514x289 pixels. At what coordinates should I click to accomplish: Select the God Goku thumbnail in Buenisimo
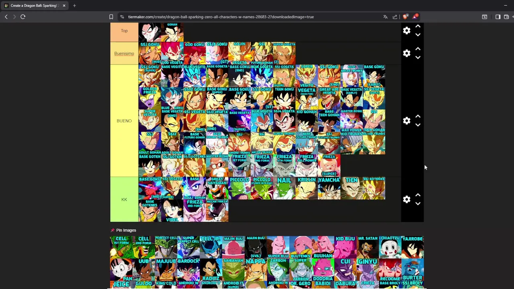click(x=195, y=53)
